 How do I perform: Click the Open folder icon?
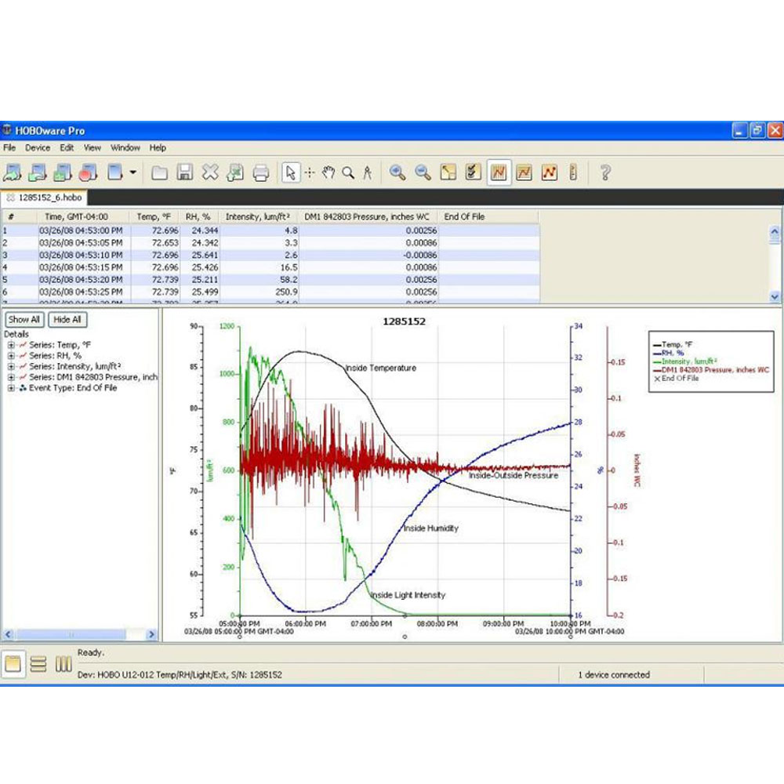click(x=160, y=172)
